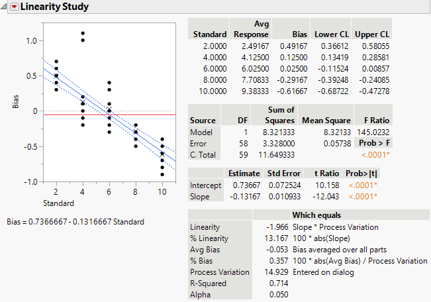The height and width of the screenshot is (302, 431).
Task: Click the Upper CL column header
Action: point(372,34)
